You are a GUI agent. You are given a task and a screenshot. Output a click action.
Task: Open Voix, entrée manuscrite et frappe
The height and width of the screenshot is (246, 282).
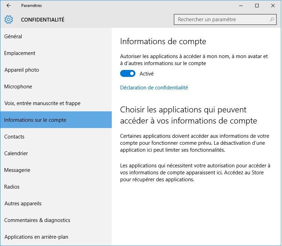pyautogui.click(x=56, y=103)
